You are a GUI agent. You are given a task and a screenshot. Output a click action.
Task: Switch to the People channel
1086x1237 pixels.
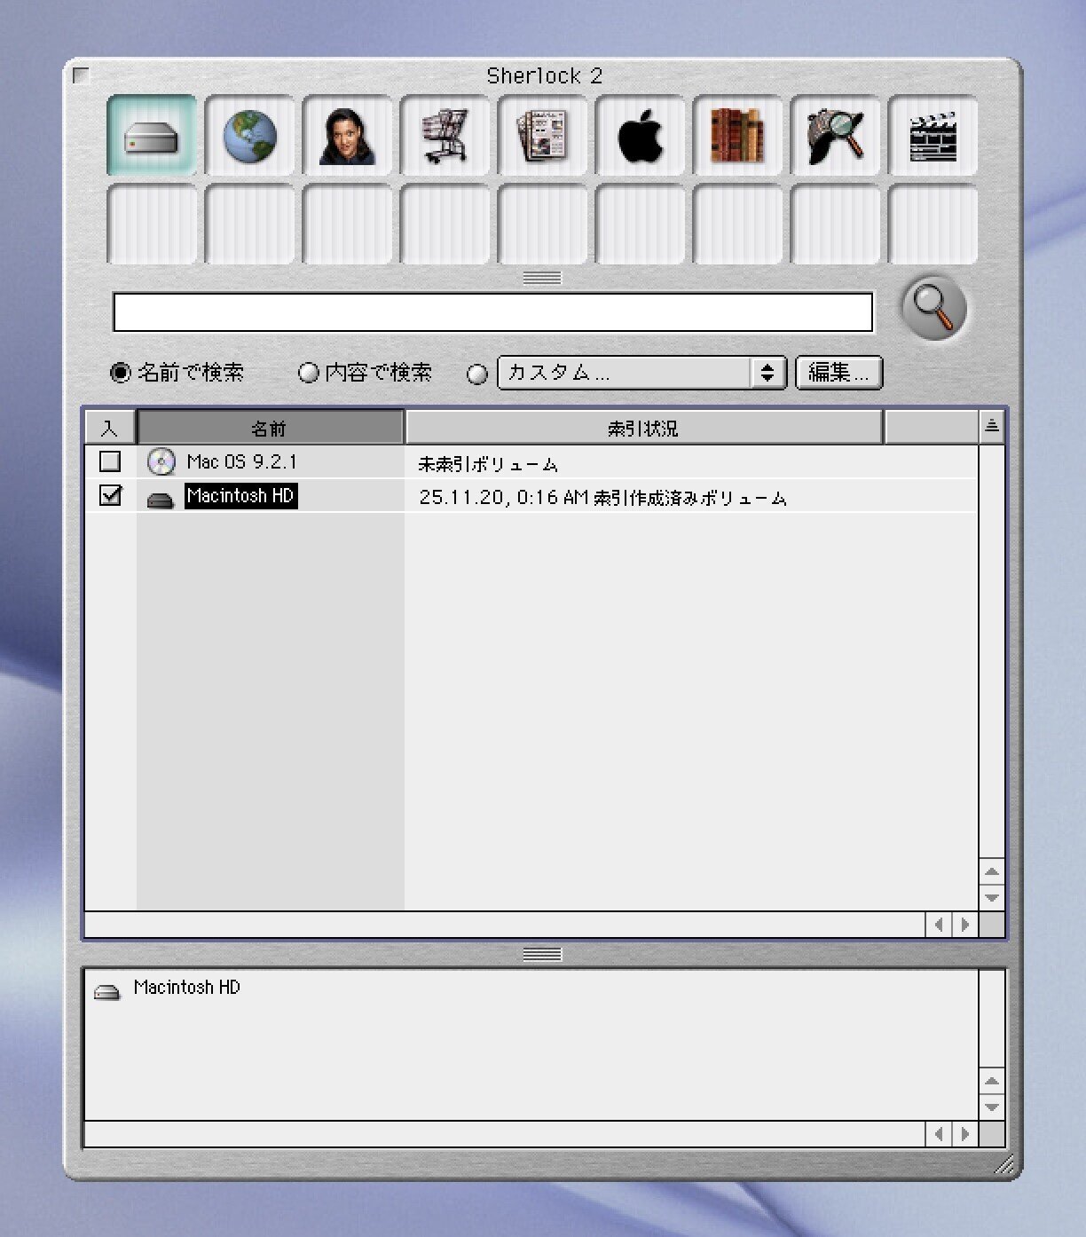click(x=347, y=137)
